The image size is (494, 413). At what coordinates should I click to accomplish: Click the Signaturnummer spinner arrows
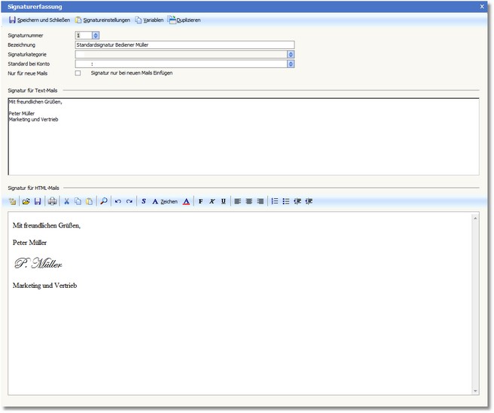tap(95, 35)
